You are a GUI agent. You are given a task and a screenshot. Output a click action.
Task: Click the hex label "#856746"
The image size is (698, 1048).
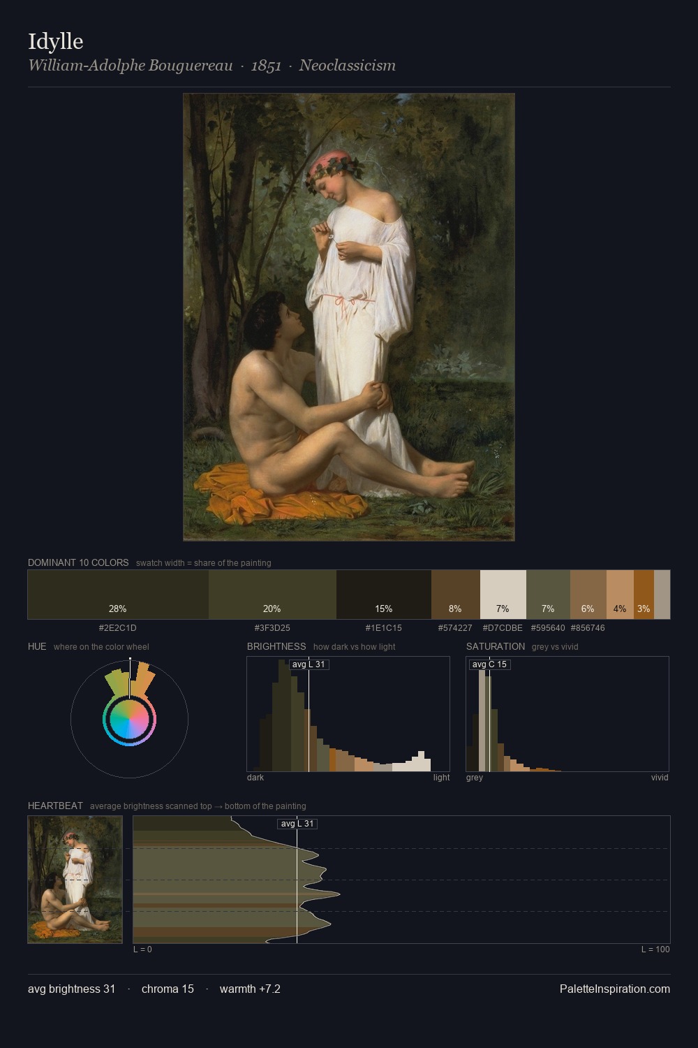click(x=588, y=628)
